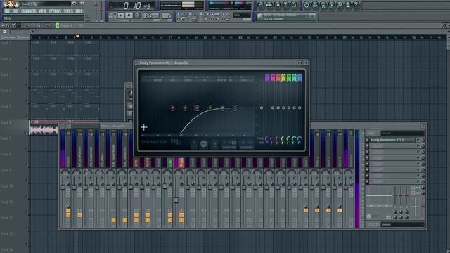Select EQ band node 7 on the curve
This screenshot has width=450, height=253.
[235, 108]
